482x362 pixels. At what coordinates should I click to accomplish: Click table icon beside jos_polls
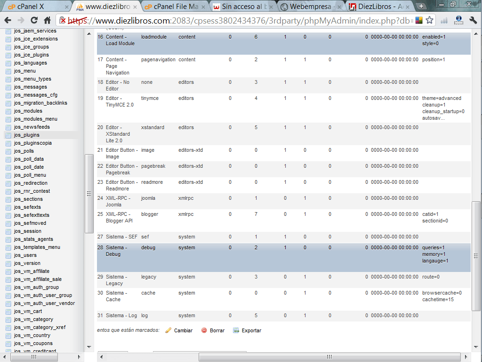coord(8,151)
